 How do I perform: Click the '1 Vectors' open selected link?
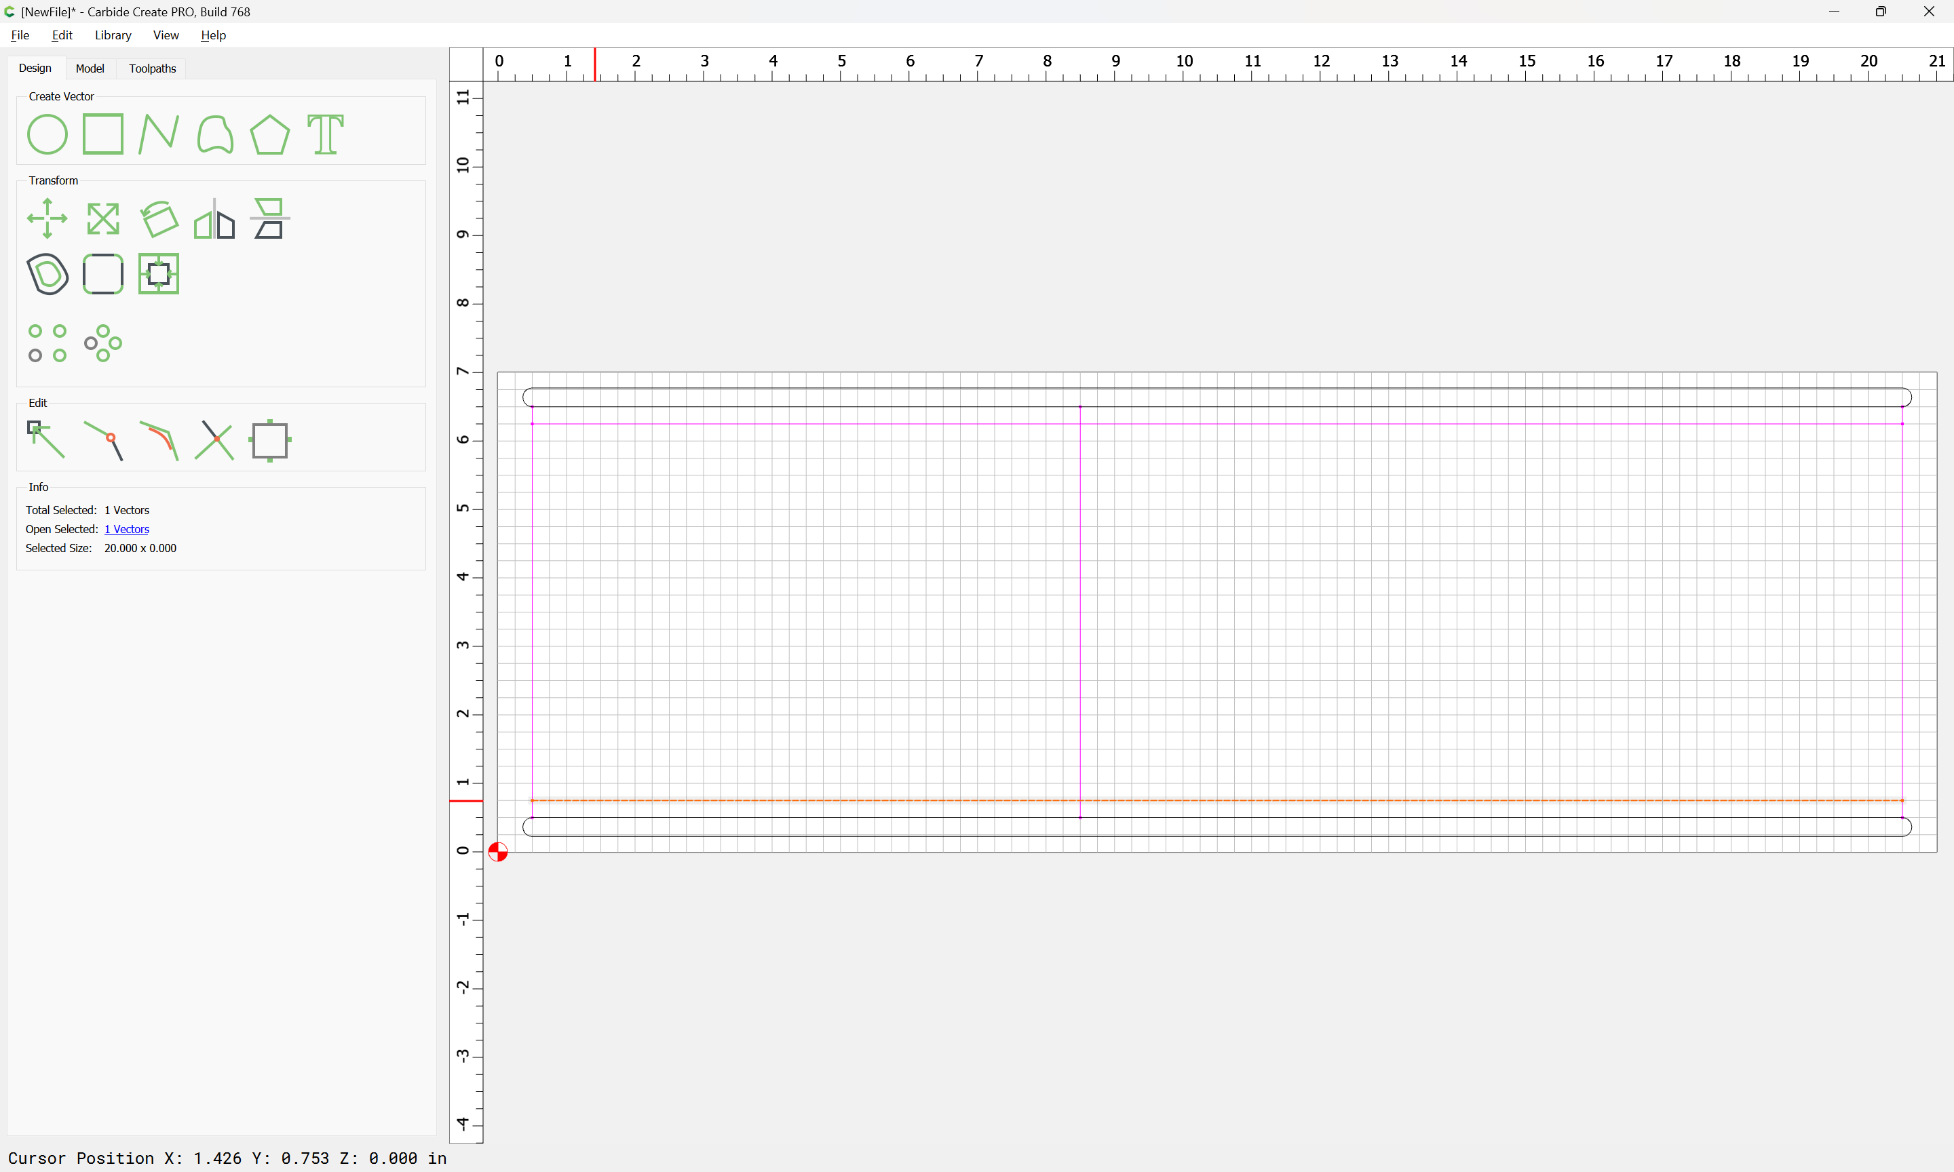(x=126, y=529)
